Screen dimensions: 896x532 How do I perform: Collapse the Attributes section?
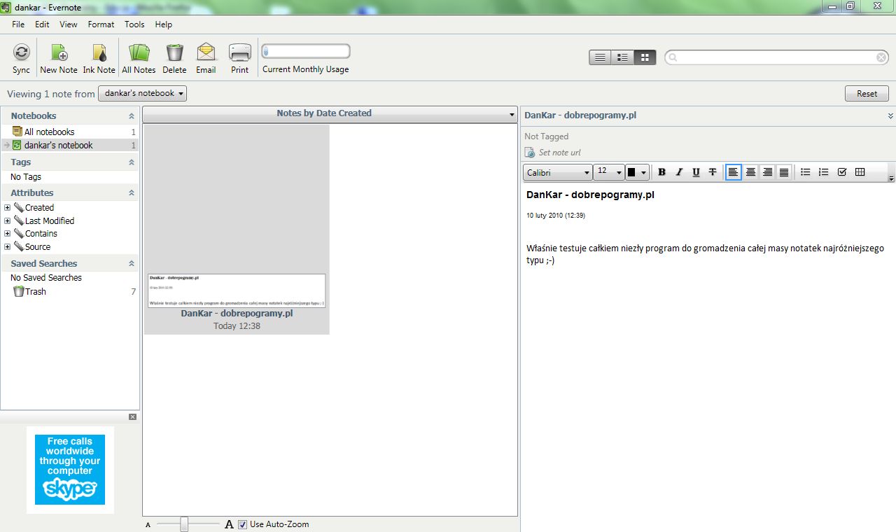[x=131, y=193]
